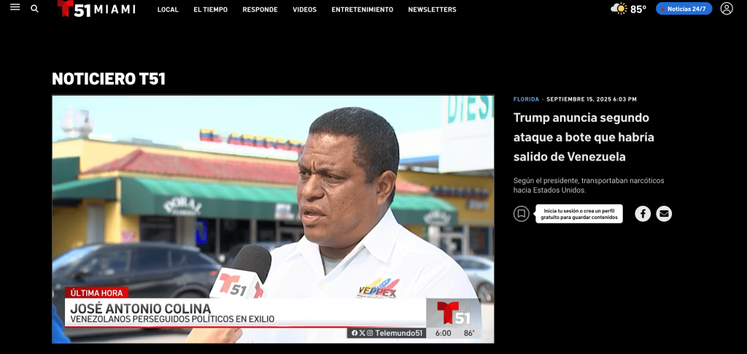Screen dimensions: 747x354
Task: Click the Noticias 24/7 button
Action: 684,9
